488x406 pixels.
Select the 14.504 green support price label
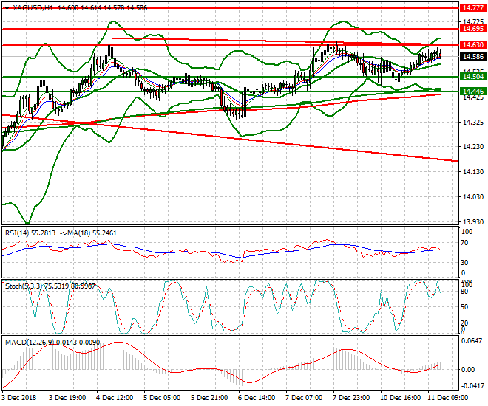[472, 76]
